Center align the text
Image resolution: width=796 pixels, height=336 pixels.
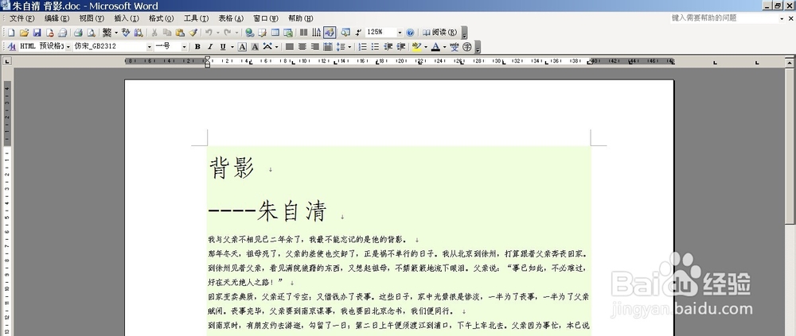pos(302,47)
